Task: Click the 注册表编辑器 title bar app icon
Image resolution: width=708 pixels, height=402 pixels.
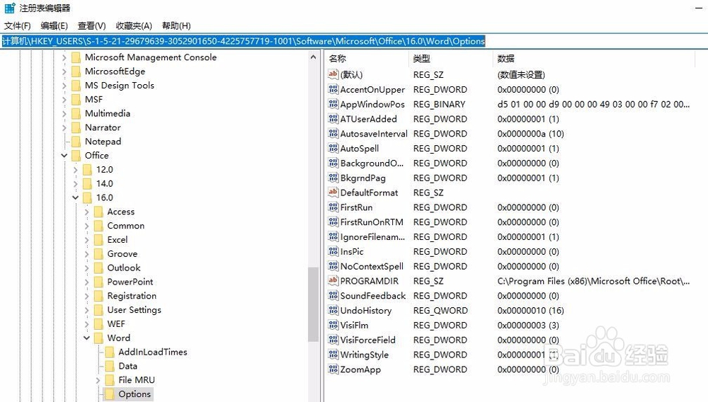Action: 9,8
